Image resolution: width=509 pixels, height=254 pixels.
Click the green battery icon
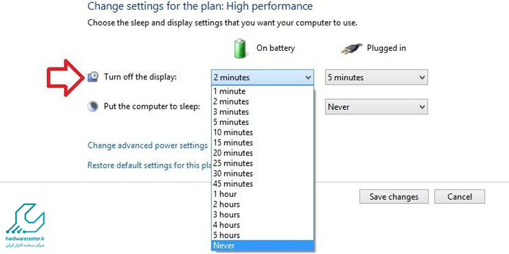[240, 48]
